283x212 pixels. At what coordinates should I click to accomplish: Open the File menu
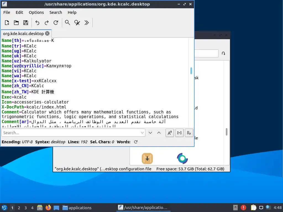pyautogui.click(x=7, y=12)
